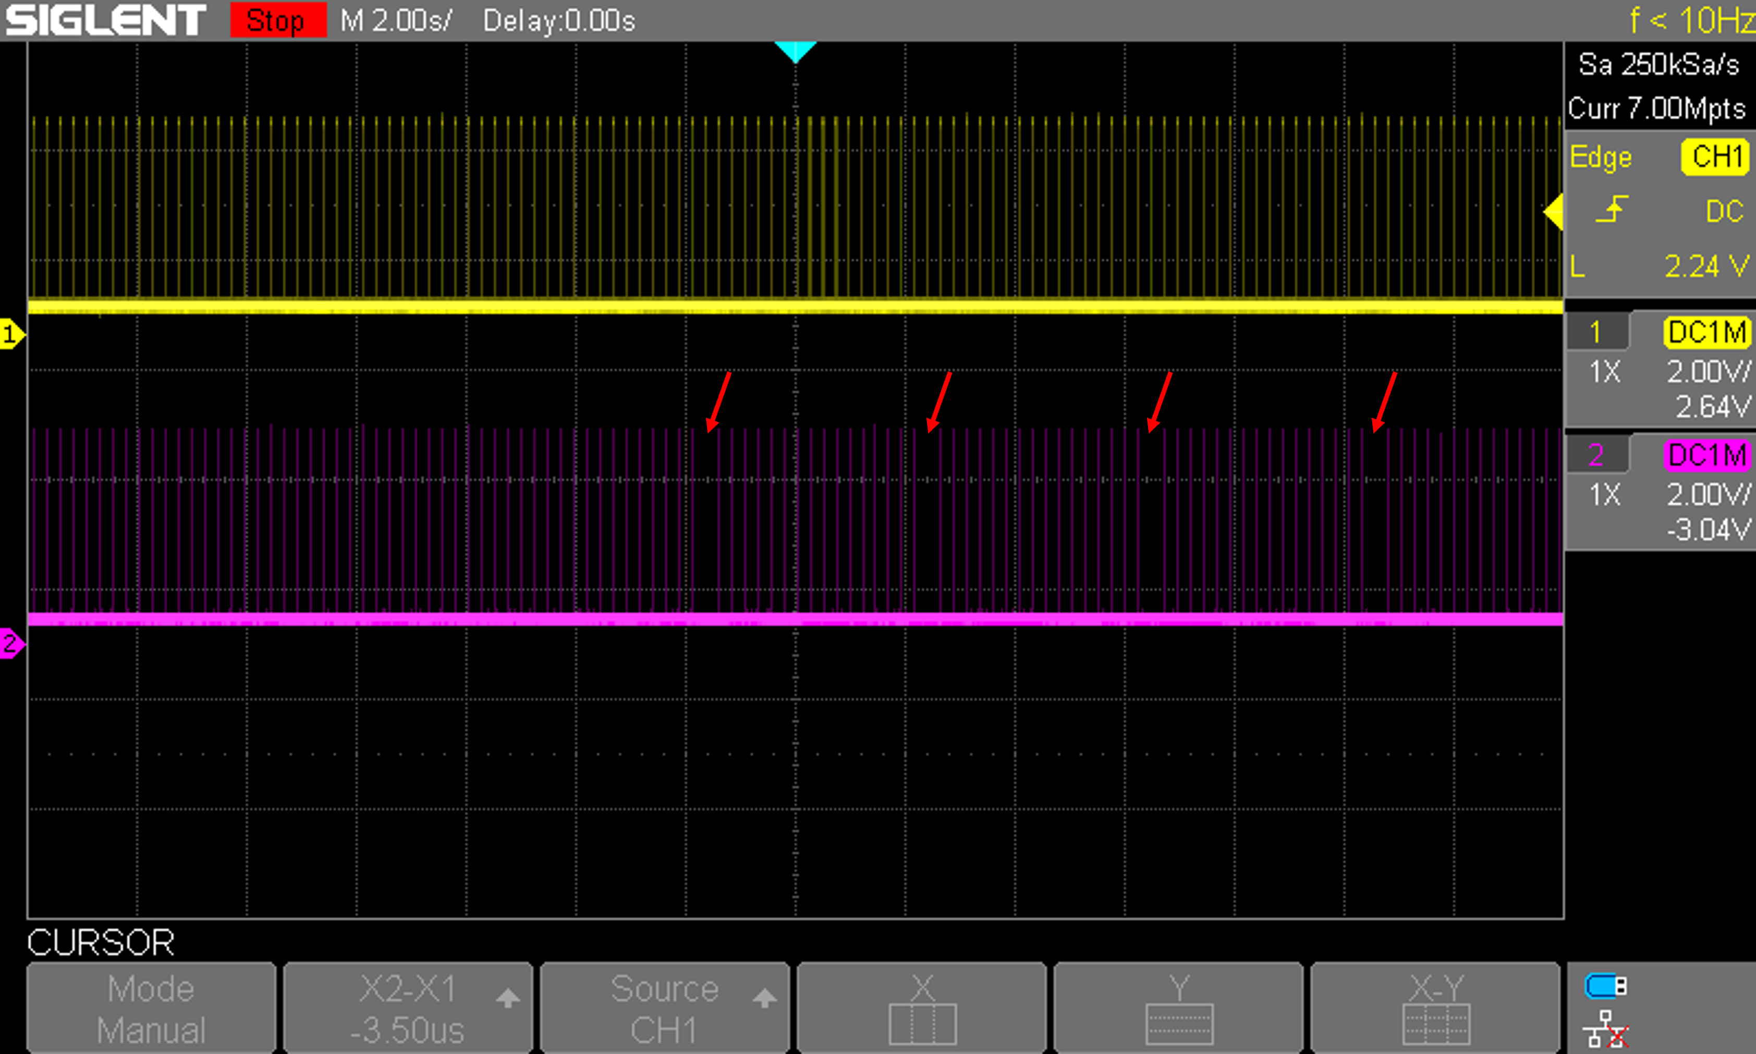
Task: Click the channel 1 ground marker
Action: coord(12,334)
